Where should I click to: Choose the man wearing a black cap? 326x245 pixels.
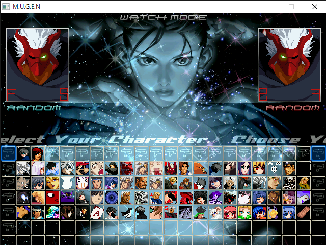(x=289, y=168)
